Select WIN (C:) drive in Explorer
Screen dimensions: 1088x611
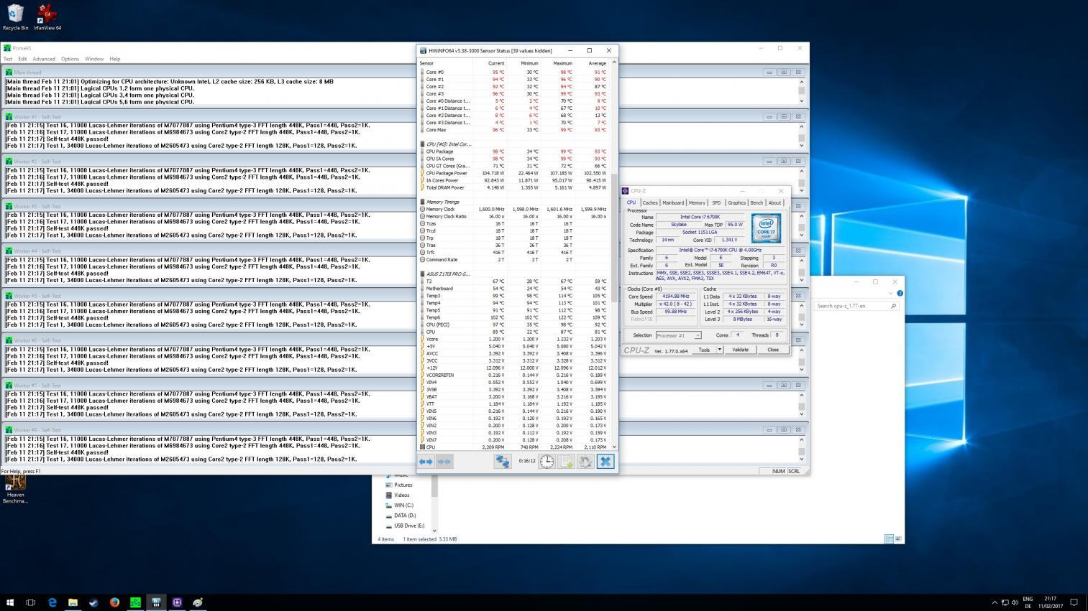[403, 505]
